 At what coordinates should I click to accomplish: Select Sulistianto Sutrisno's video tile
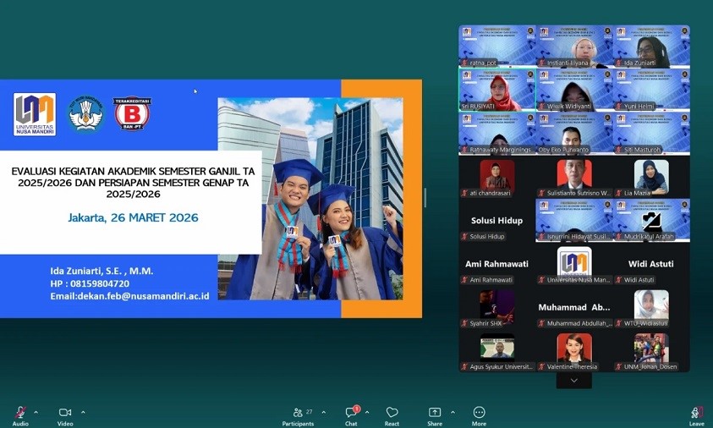[574, 178]
